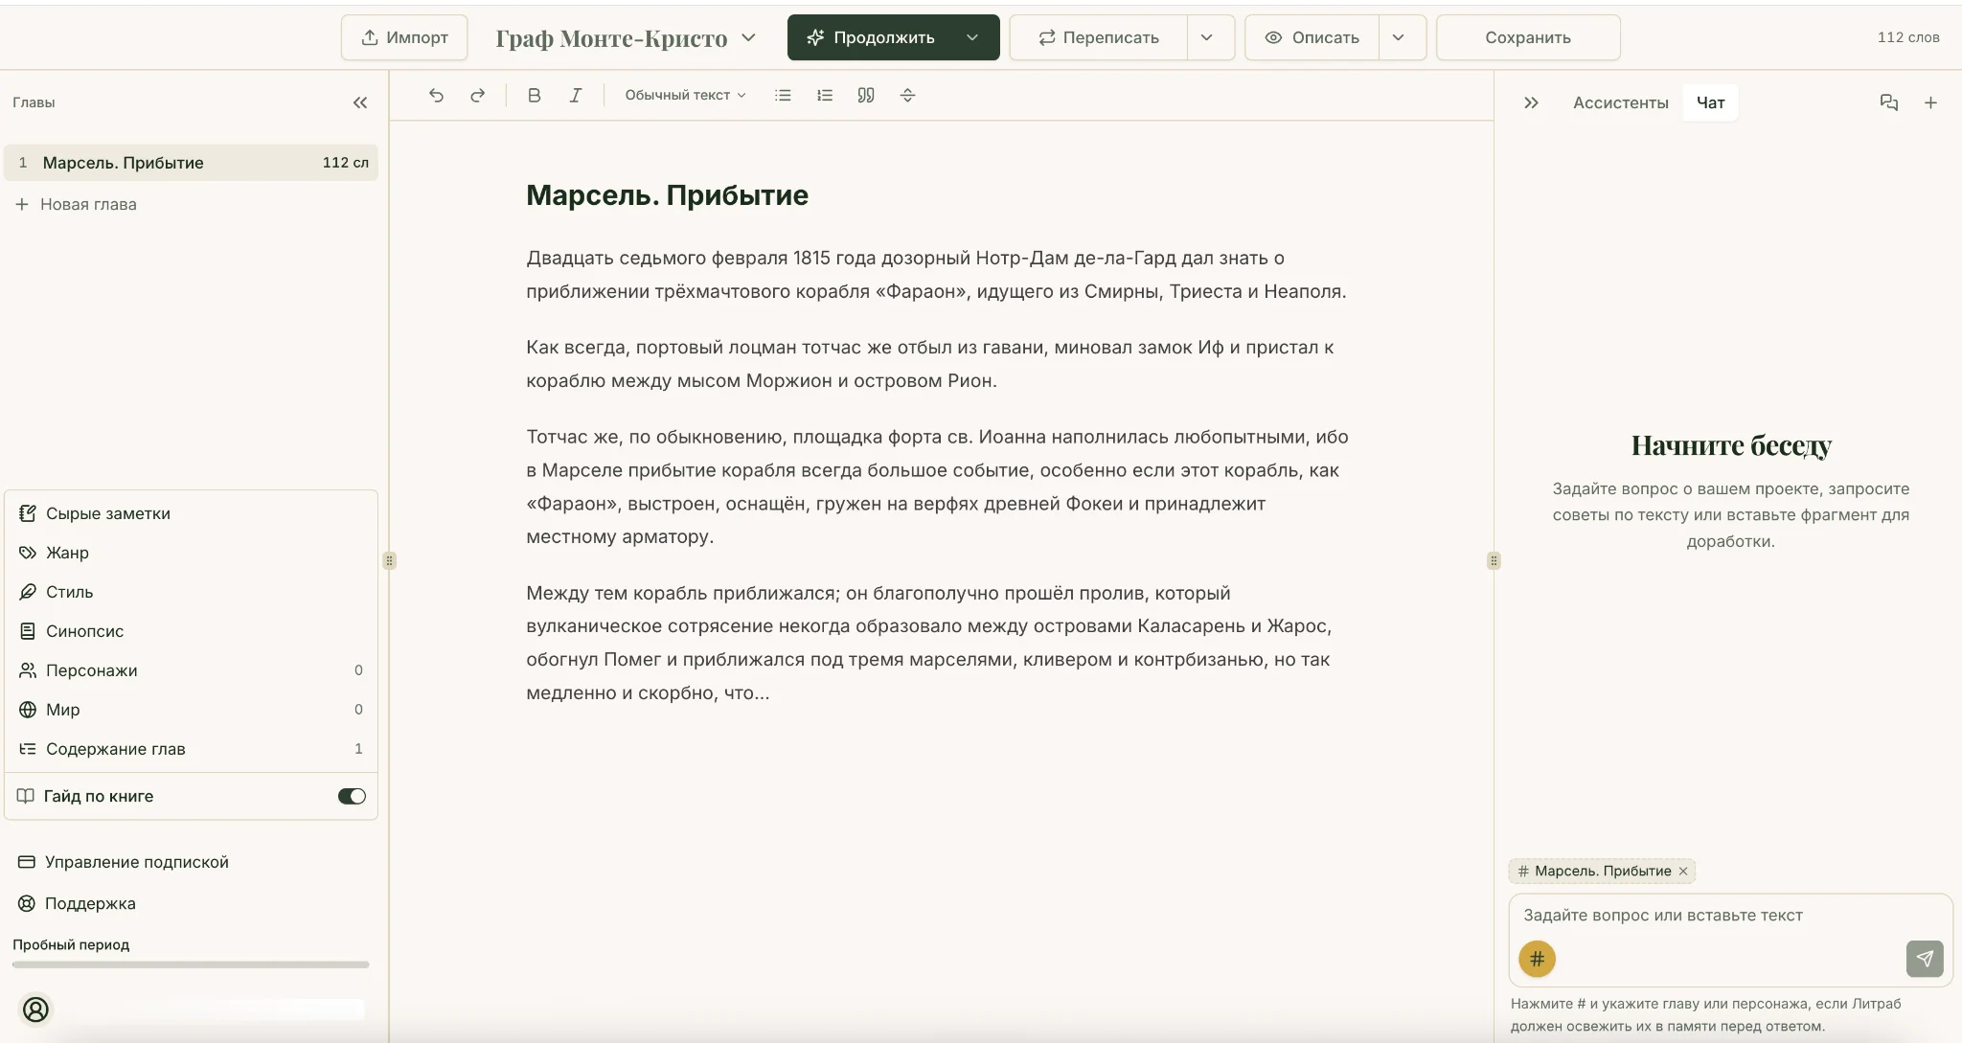
Task: Toggle bold formatting
Action: (x=535, y=95)
